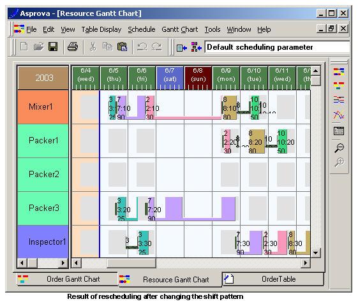
Task: Click the 6/4 (wed) date header
Action: (x=86, y=78)
